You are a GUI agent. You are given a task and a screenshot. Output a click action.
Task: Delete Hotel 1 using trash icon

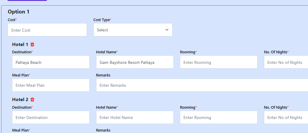tap(32, 45)
